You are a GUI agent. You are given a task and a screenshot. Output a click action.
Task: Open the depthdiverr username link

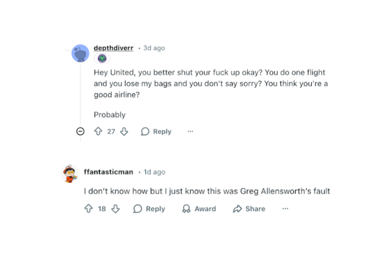click(x=113, y=48)
